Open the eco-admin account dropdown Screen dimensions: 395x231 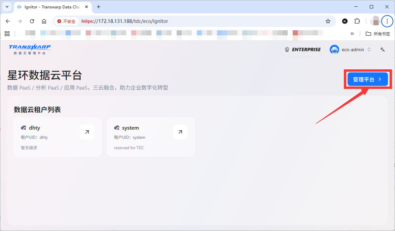point(369,49)
